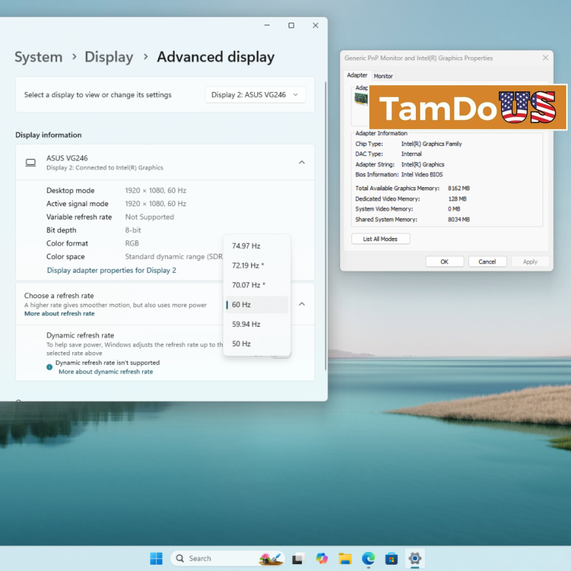Switch to the Monitor tab
Image resolution: width=571 pixels, height=571 pixels.
click(x=383, y=76)
